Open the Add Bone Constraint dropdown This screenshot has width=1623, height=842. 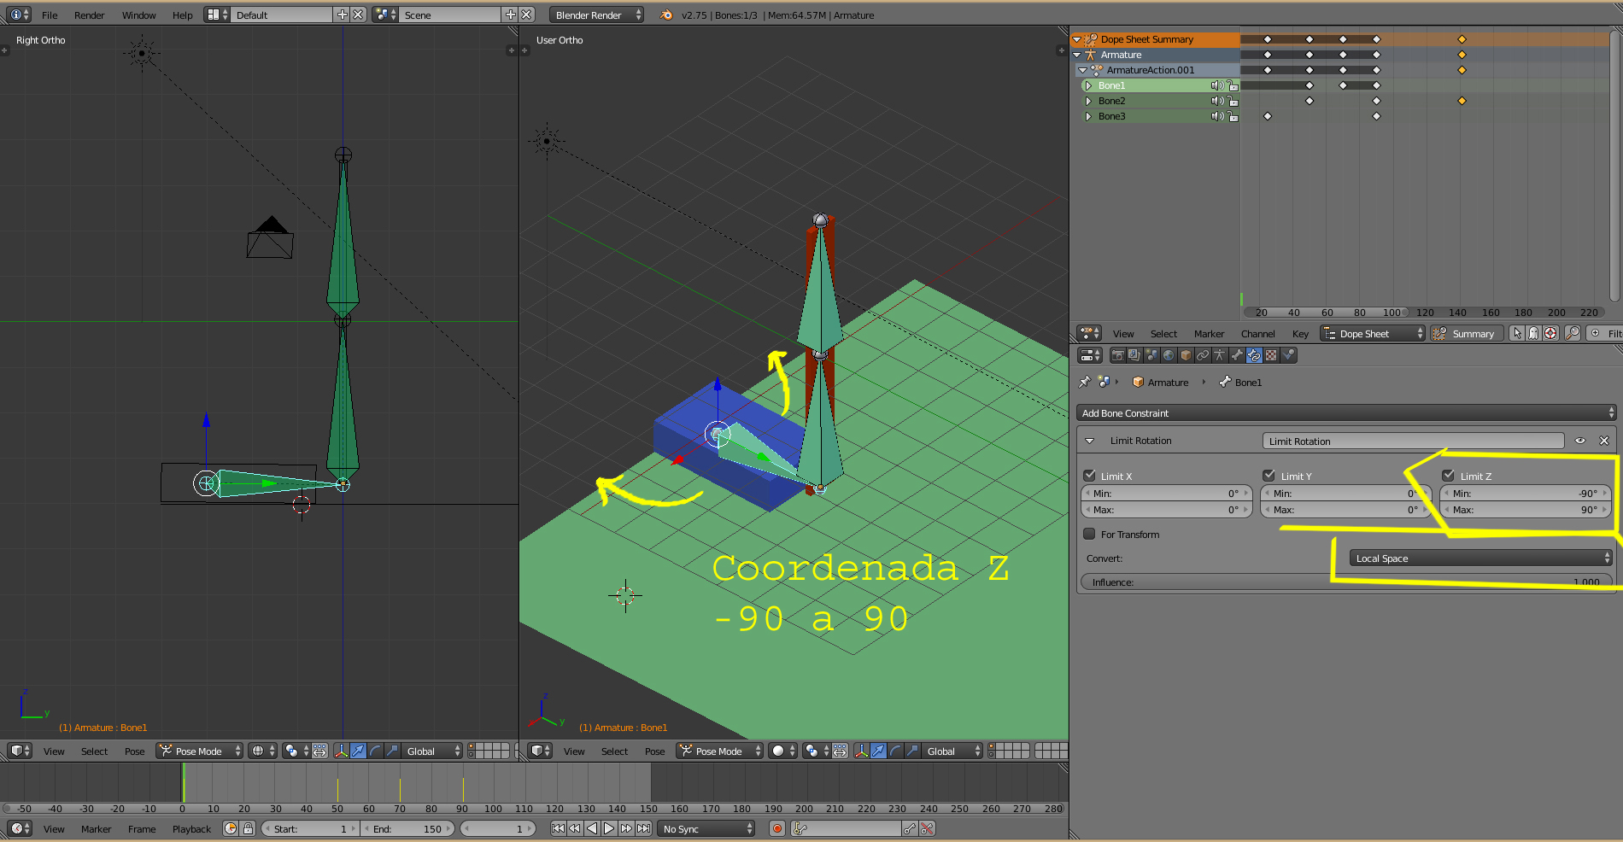(1345, 413)
